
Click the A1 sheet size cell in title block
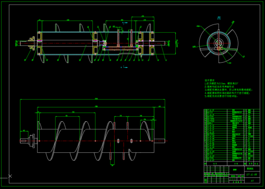click(x=252, y=181)
